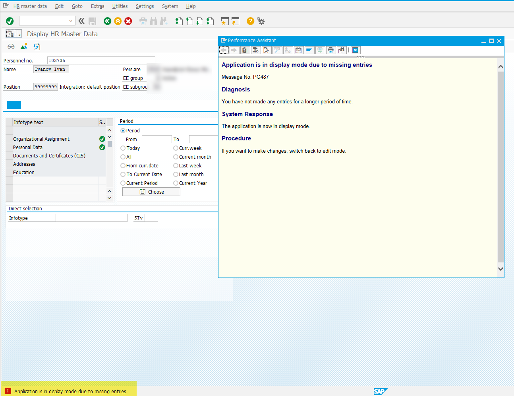Select the Organizational Assignment infotype row

56,139
